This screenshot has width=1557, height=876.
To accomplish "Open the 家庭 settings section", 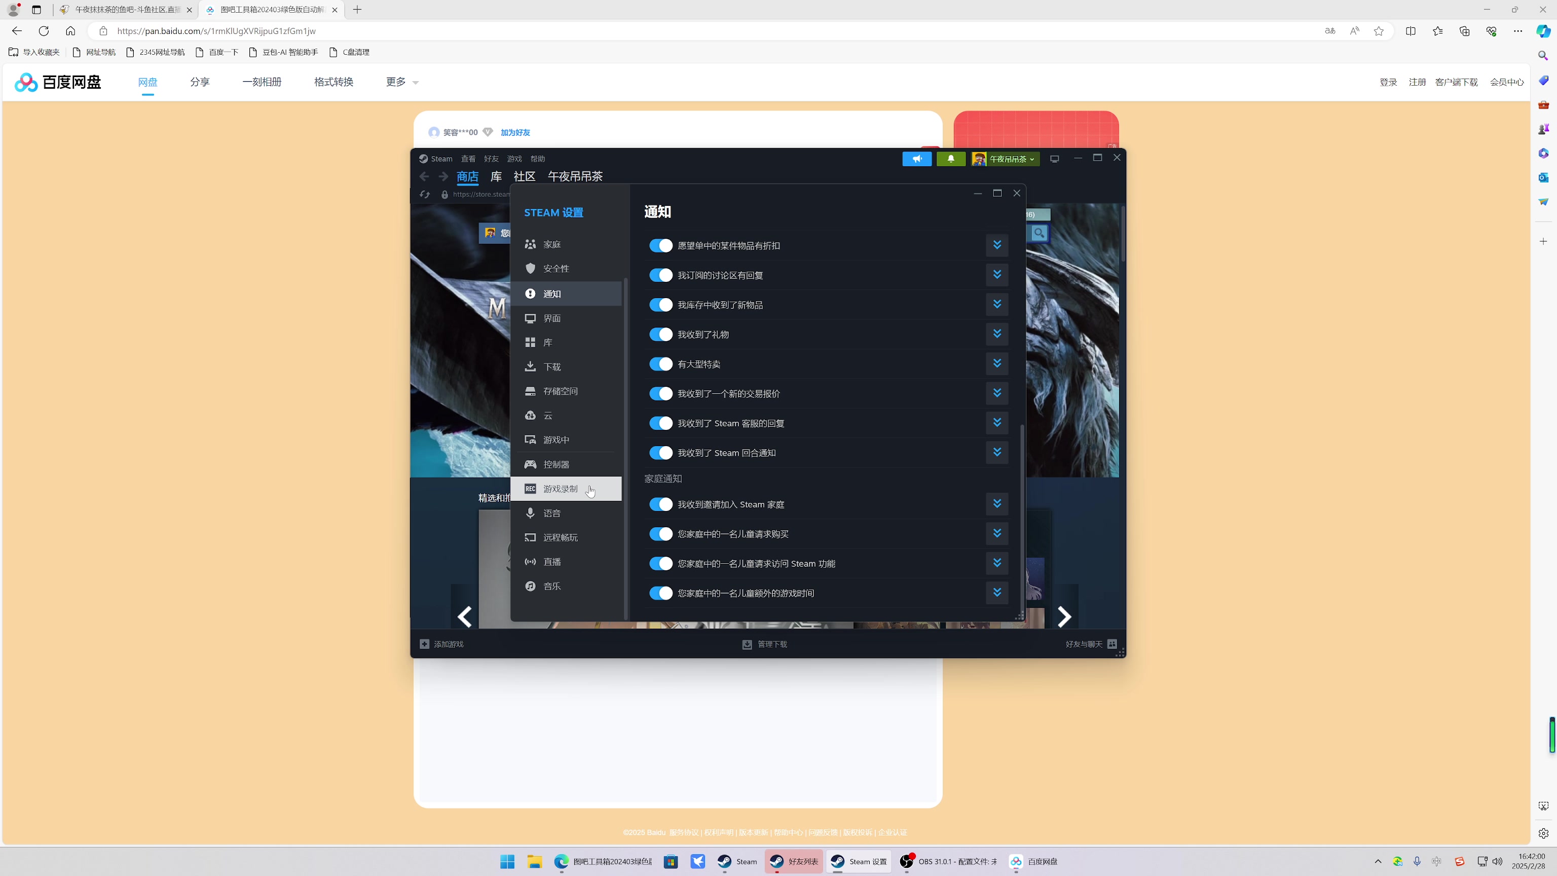I will pyautogui.click(x=566, y=244).
